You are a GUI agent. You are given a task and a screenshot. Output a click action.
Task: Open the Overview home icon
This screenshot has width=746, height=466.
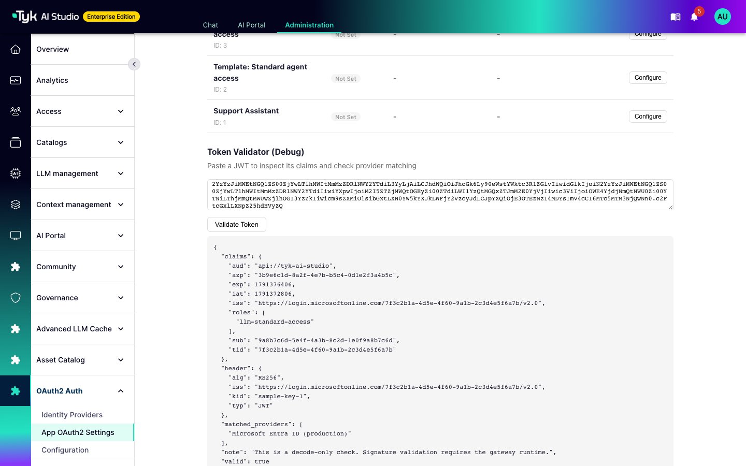point(16,49)
